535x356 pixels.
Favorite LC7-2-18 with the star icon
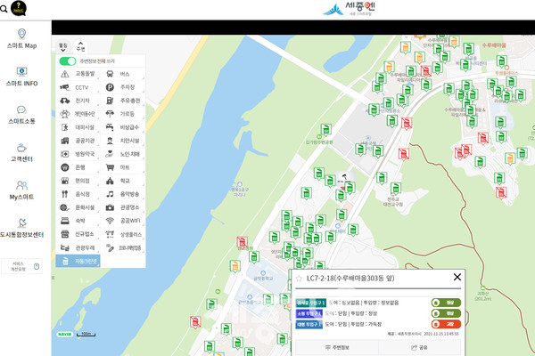[300, 278]
